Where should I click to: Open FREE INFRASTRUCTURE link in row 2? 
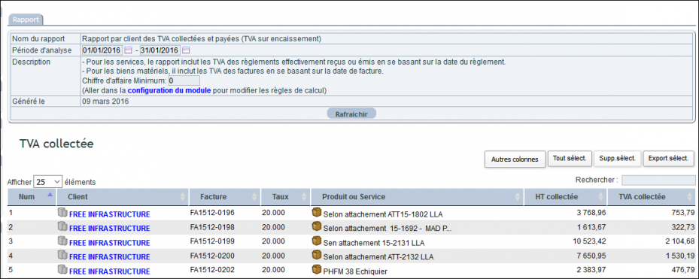pyautogui.click(x=110, y=228)
